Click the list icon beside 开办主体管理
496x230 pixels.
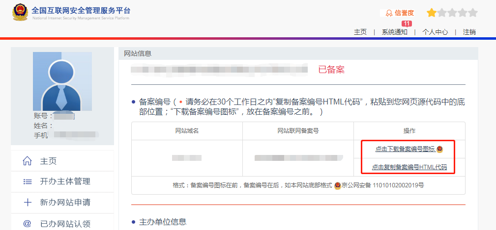28,182
